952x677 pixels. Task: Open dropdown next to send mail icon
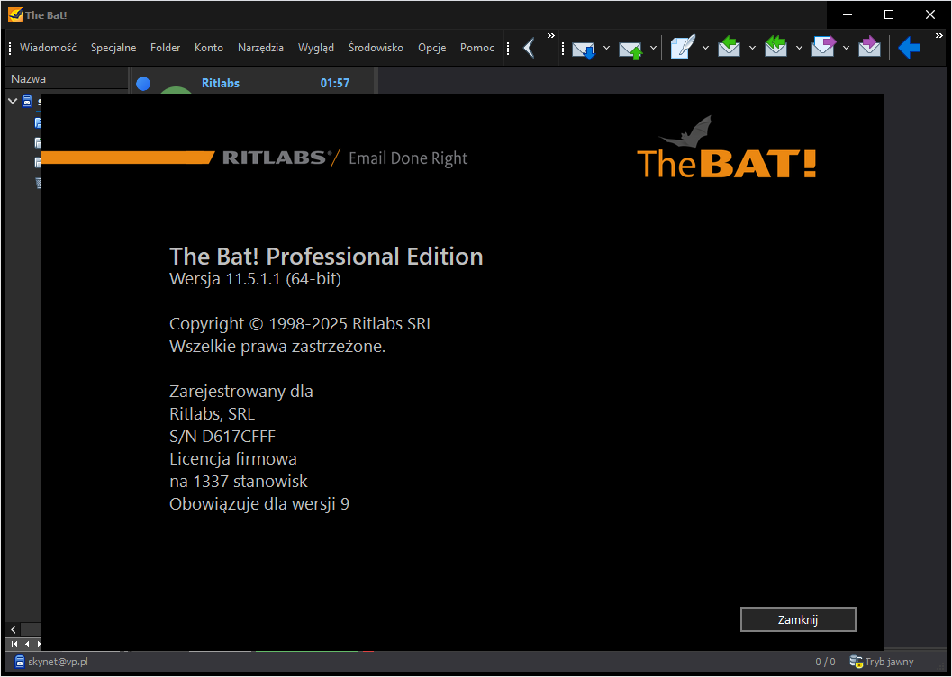tap(653, 48)
